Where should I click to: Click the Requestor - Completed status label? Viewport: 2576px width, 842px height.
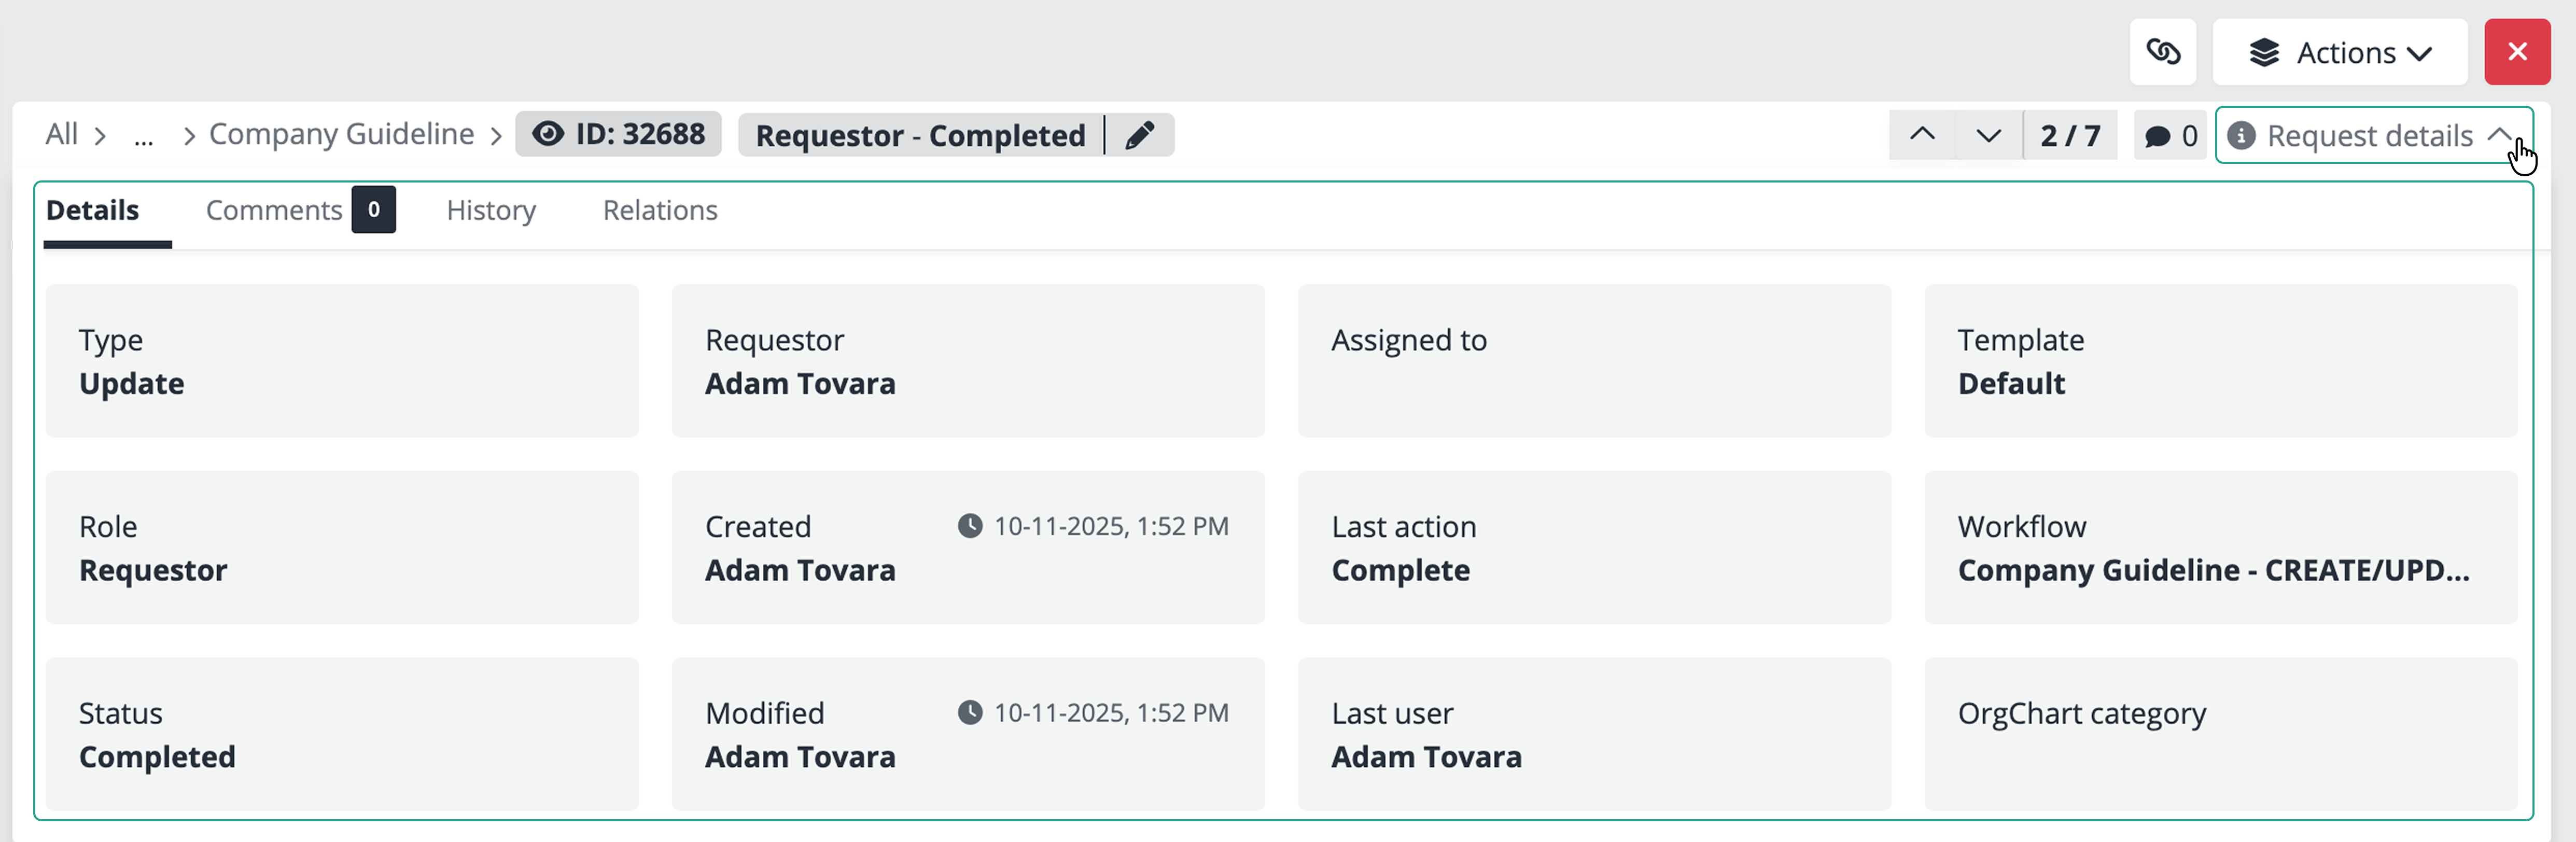pyautogui.click(x=920, y=135)
